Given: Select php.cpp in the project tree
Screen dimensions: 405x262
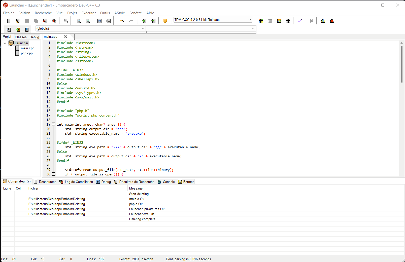Looking at the screenshot, I should (x=27, y=53).
